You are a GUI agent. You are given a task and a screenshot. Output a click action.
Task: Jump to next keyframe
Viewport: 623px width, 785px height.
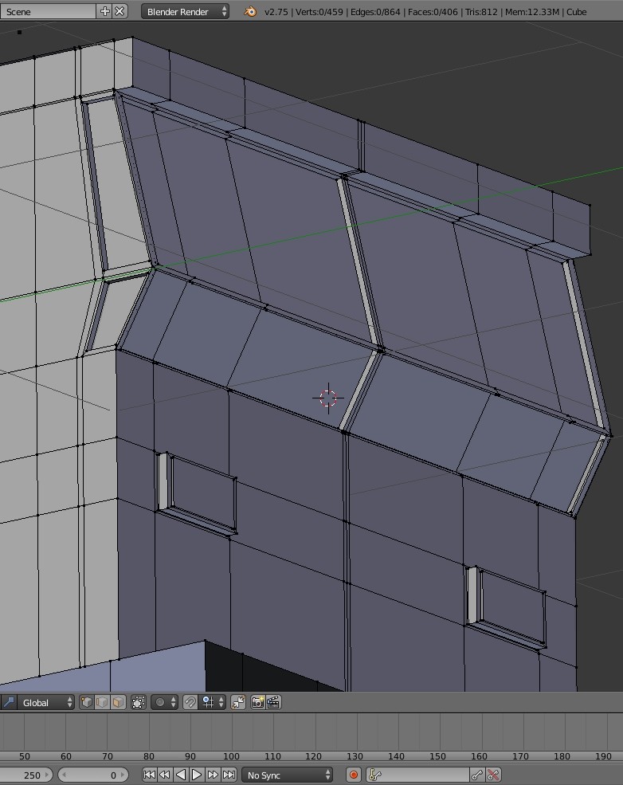tap(213, 775)
